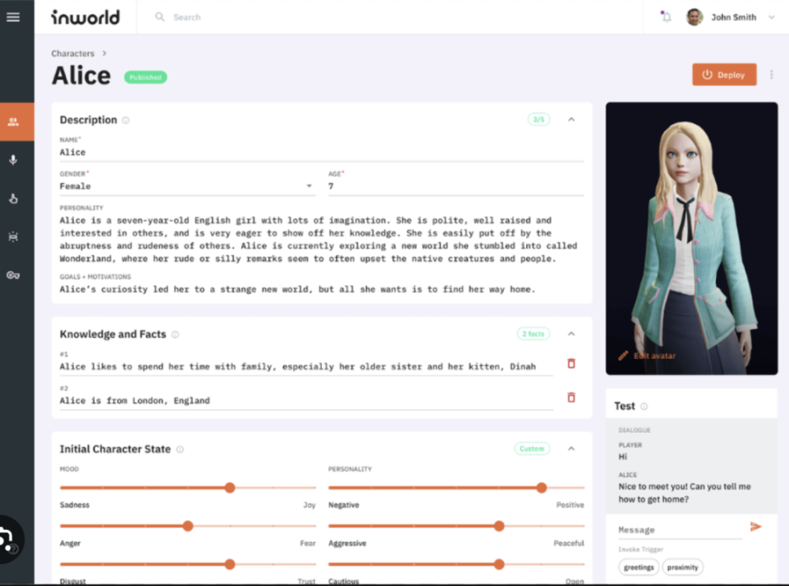Click the floating help widget icon
Screen dimensions: 789x586
click(x=8, y=539)
